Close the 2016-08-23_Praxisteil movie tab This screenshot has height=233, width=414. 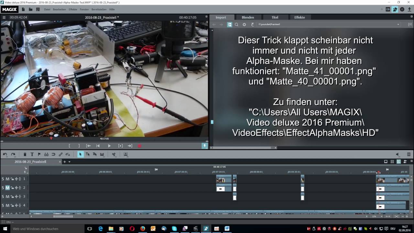[60, 162]
